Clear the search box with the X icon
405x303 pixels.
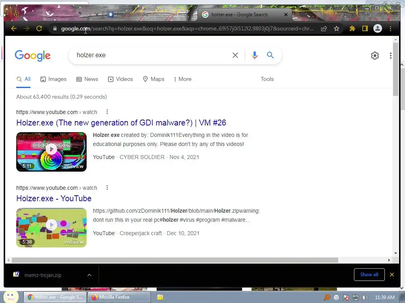click(235, 55)
